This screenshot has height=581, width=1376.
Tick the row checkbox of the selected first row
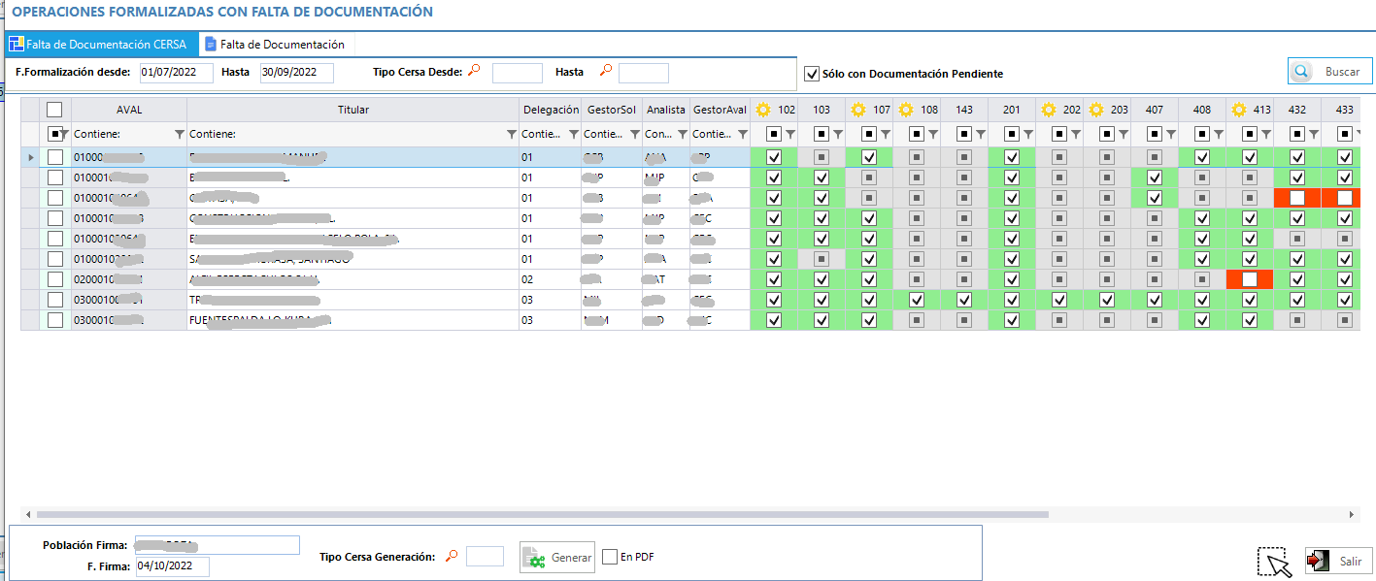55,157
